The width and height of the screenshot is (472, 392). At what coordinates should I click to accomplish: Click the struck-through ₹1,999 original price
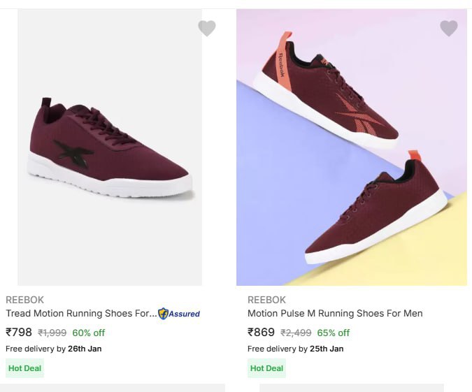(x=52, y=333)
